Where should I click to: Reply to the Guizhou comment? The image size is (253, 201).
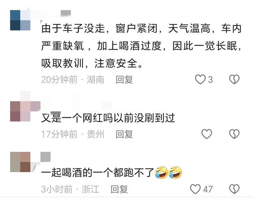coord(124,134)
